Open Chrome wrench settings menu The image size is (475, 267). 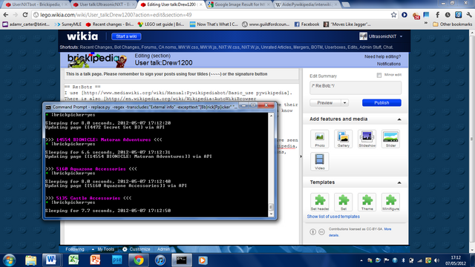(x=469, y=15)
